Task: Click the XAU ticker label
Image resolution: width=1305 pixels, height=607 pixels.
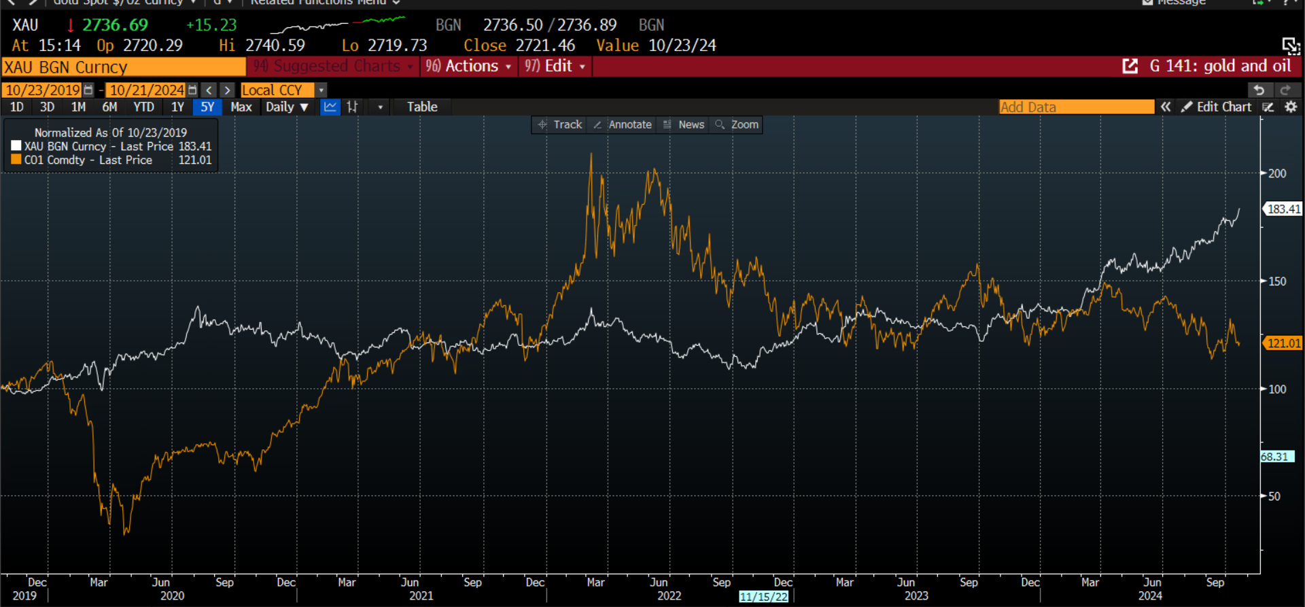Action: [x=25, y=25]
